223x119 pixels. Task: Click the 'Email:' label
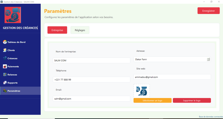(59, 90)
